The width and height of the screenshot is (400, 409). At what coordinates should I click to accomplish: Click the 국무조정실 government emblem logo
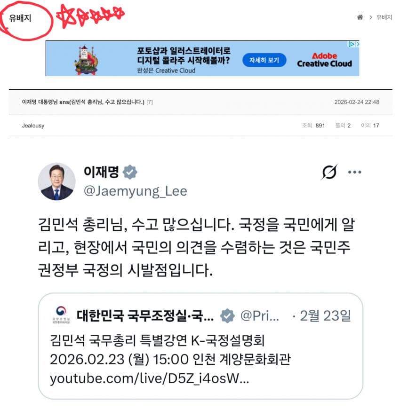point(61,315)
